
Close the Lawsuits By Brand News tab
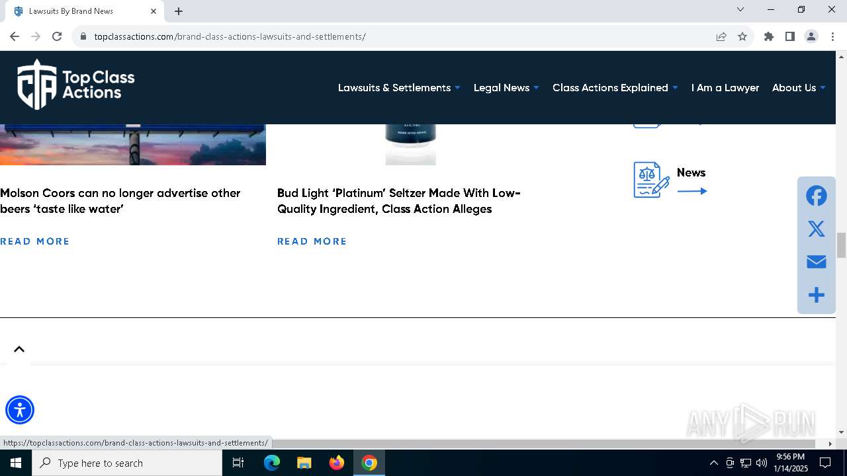pos(154,11)
